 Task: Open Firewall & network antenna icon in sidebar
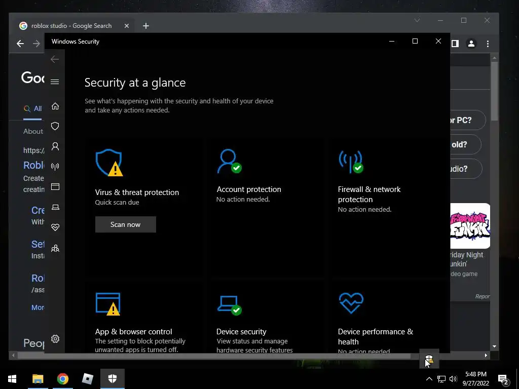[55, 166]
